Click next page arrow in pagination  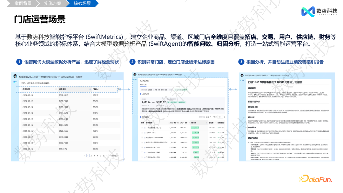106,156
